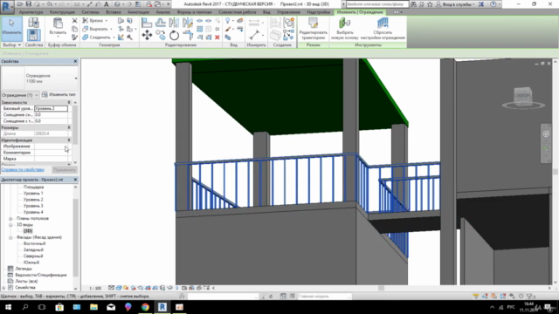
Task: Click the ViewCube in the 3D view
Action: [x=523, y=97]
